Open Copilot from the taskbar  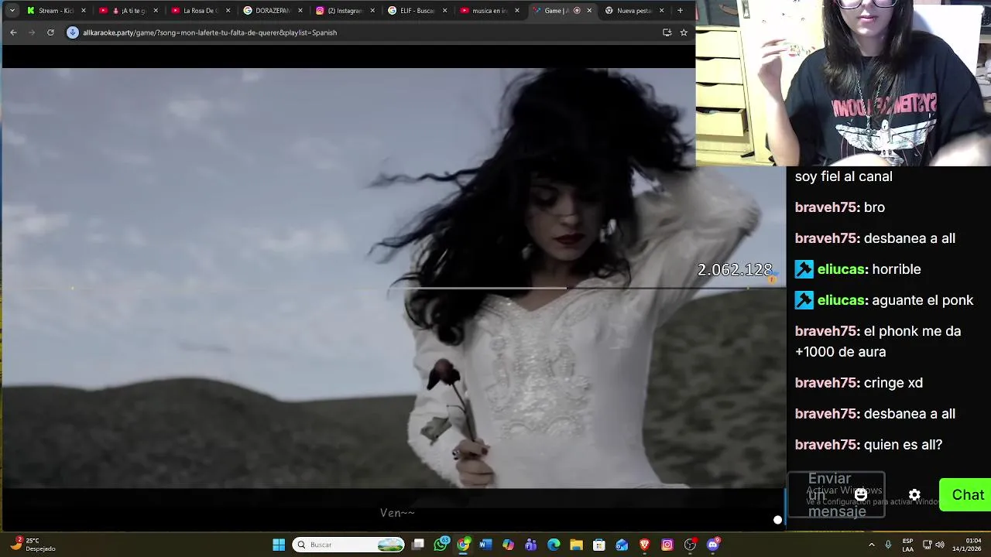508,545
